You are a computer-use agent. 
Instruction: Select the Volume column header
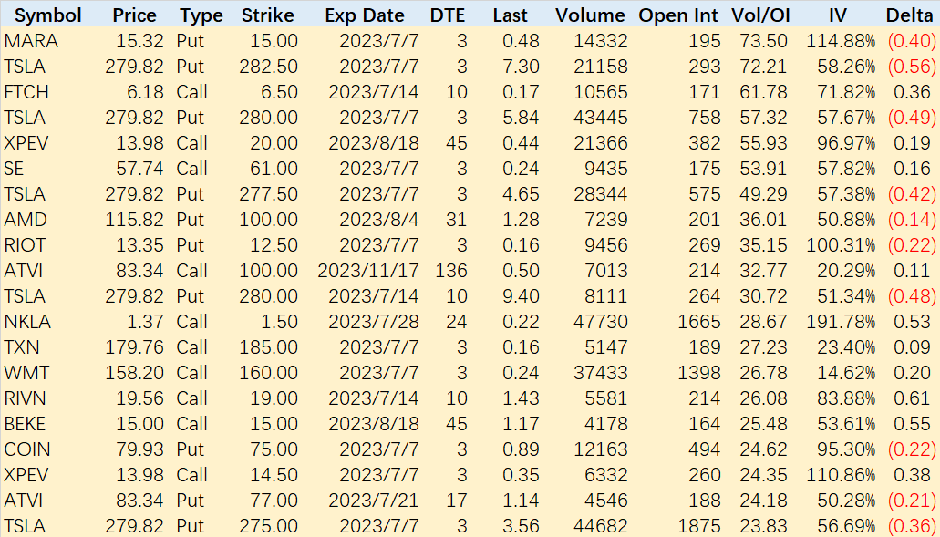(x=590, y=15)
